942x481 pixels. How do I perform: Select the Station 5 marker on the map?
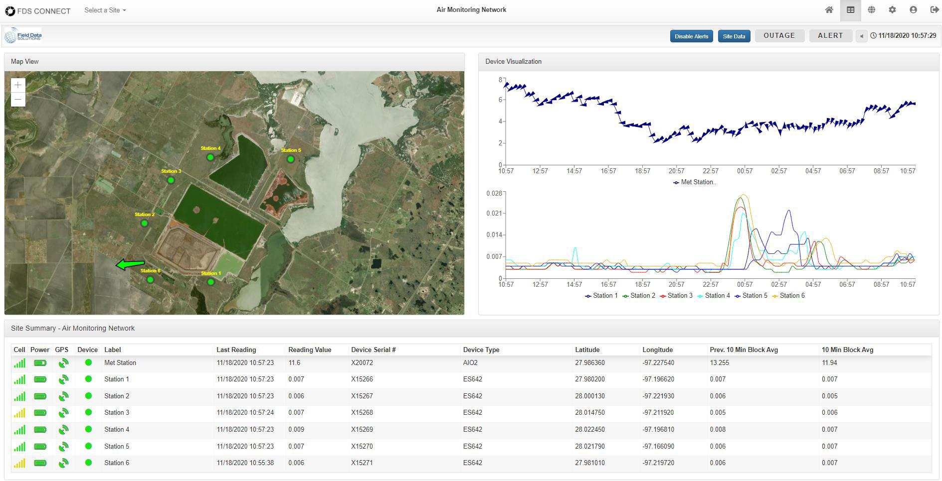[290, 159]
